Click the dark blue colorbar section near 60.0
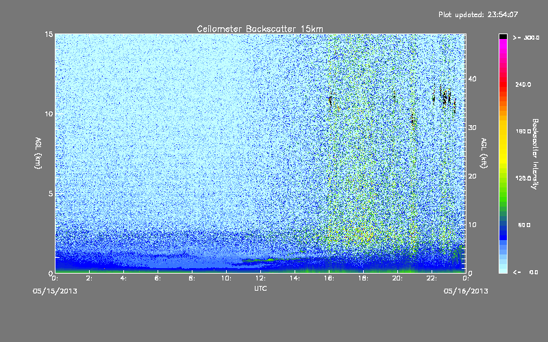The width and height of the screenshot is (548, 342). pyautogui.click(x=503, y=228)
